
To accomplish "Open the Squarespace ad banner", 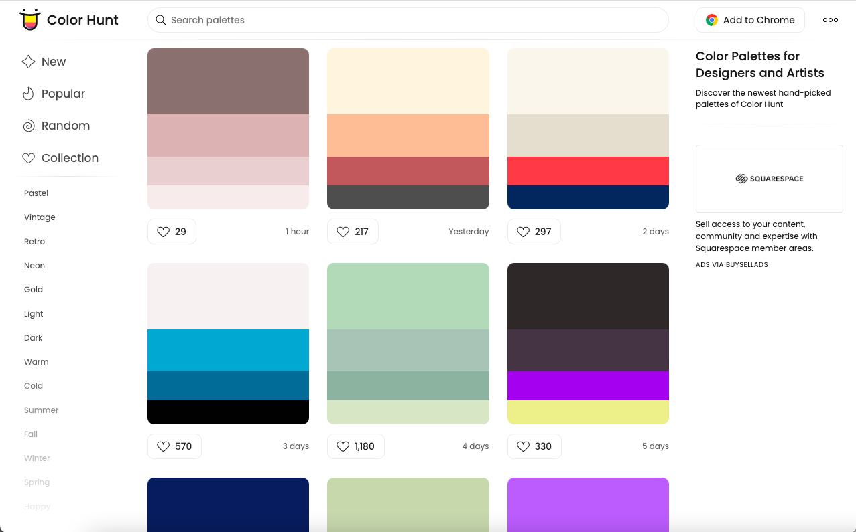I will point(770,179).
